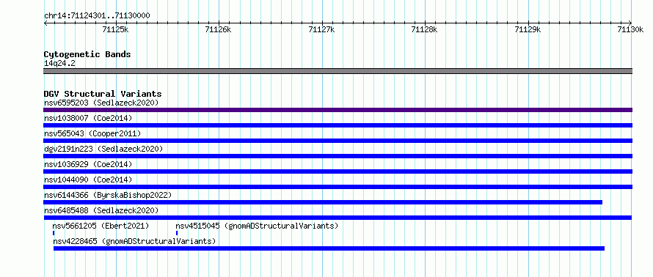Select the 14q24.2 band label

[x=59, y=64]
